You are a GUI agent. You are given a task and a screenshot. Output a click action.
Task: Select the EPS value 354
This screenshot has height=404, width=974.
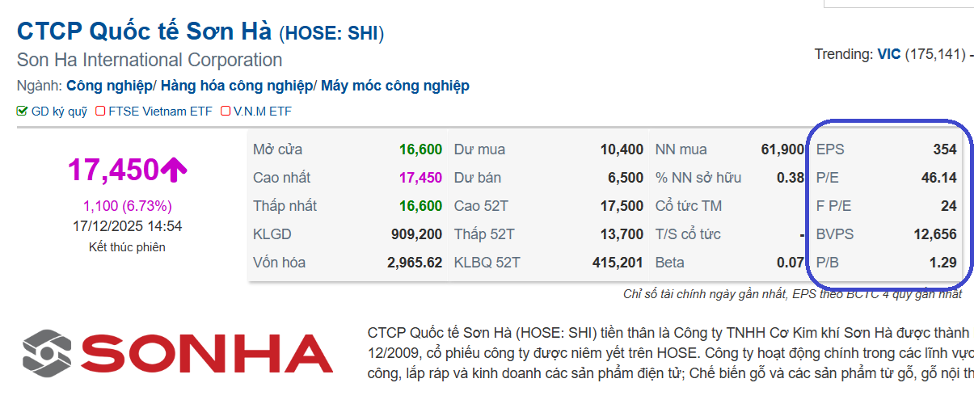click(x=944, y=149)
